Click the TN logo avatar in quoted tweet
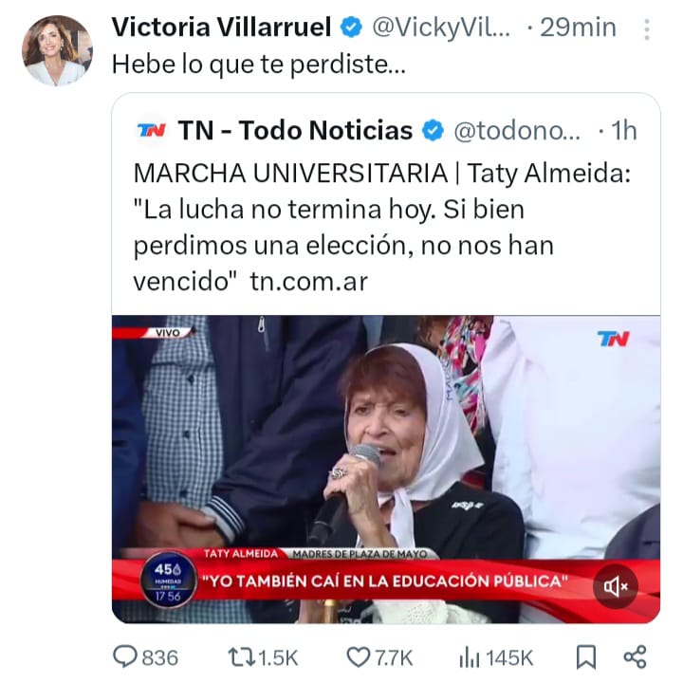683x683 pixels. [152, 130]
